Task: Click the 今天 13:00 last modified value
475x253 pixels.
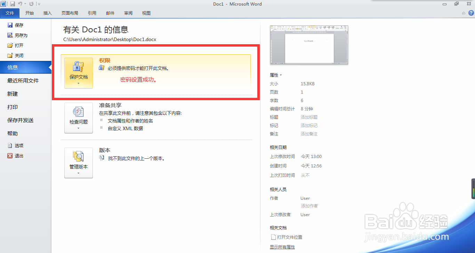Action: (x=311, y=157)
